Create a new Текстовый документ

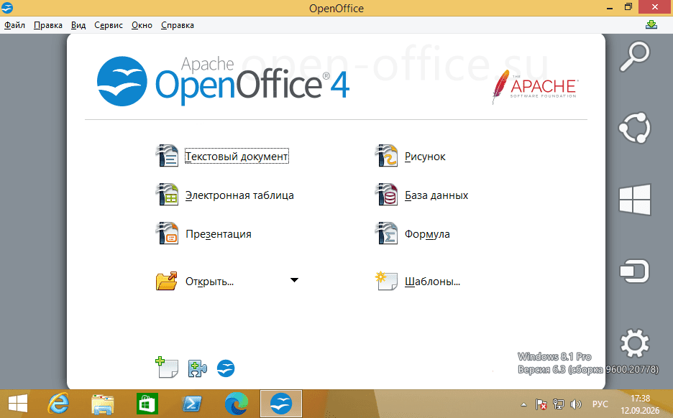coord(237,156)
